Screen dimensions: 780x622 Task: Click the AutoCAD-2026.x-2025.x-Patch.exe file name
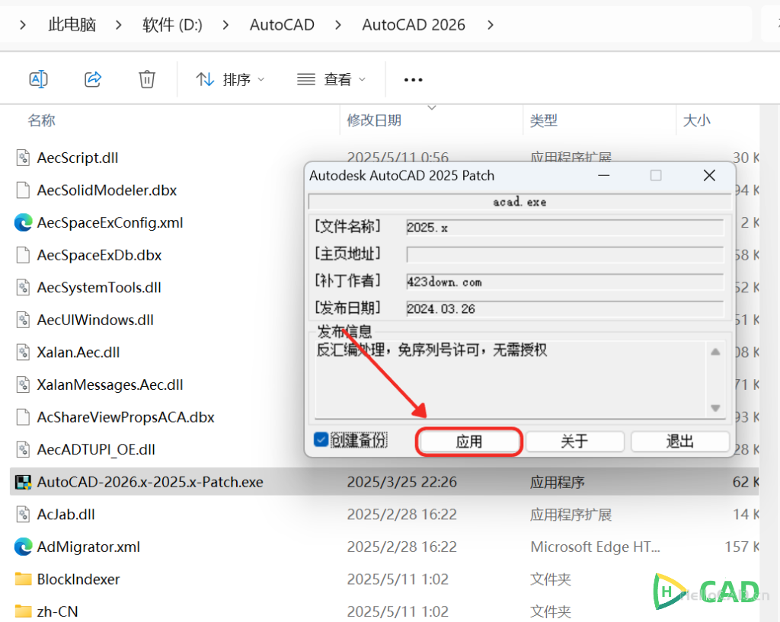[x=150, y=482]
